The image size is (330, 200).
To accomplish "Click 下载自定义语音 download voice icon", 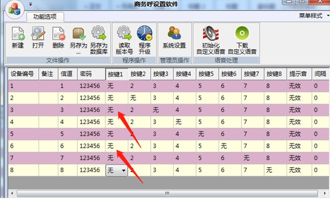I will pyautogui.click(x=242, y=36).
